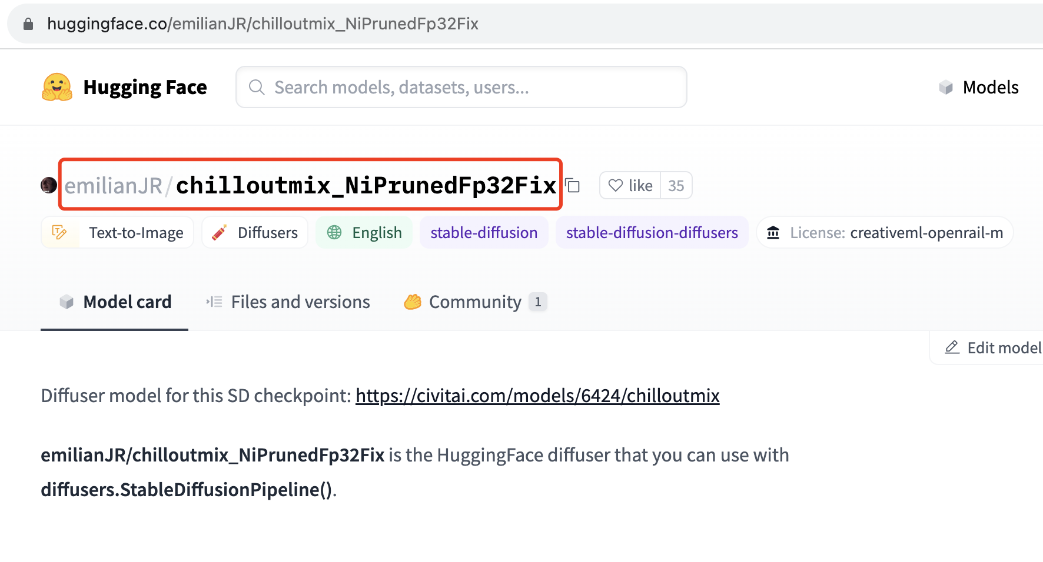
Task: Click the magnifier icon in search box
Action: 257,88
